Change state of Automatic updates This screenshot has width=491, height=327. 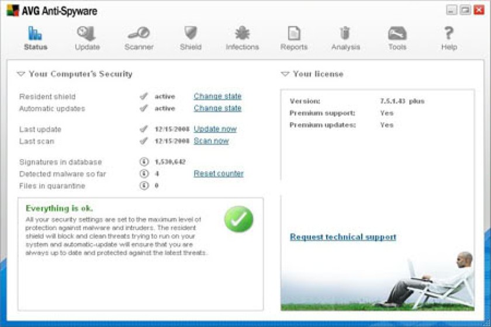[x=217, y=108]
